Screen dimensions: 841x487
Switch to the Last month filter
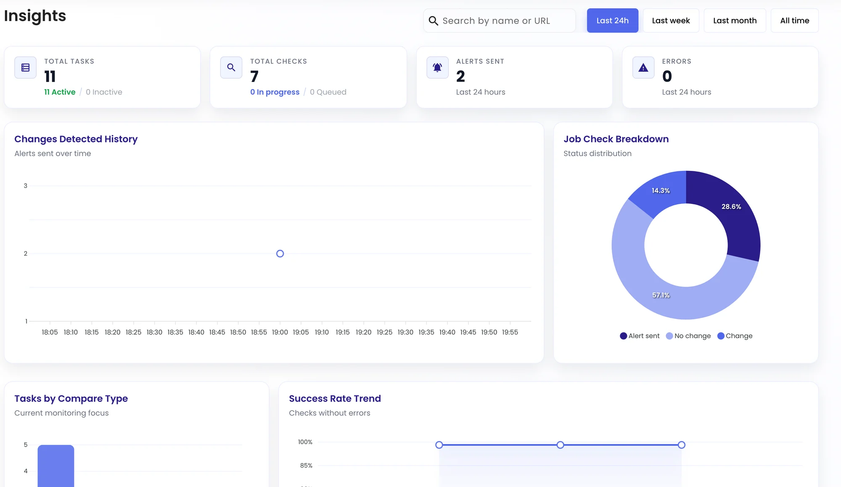point(735,21)
